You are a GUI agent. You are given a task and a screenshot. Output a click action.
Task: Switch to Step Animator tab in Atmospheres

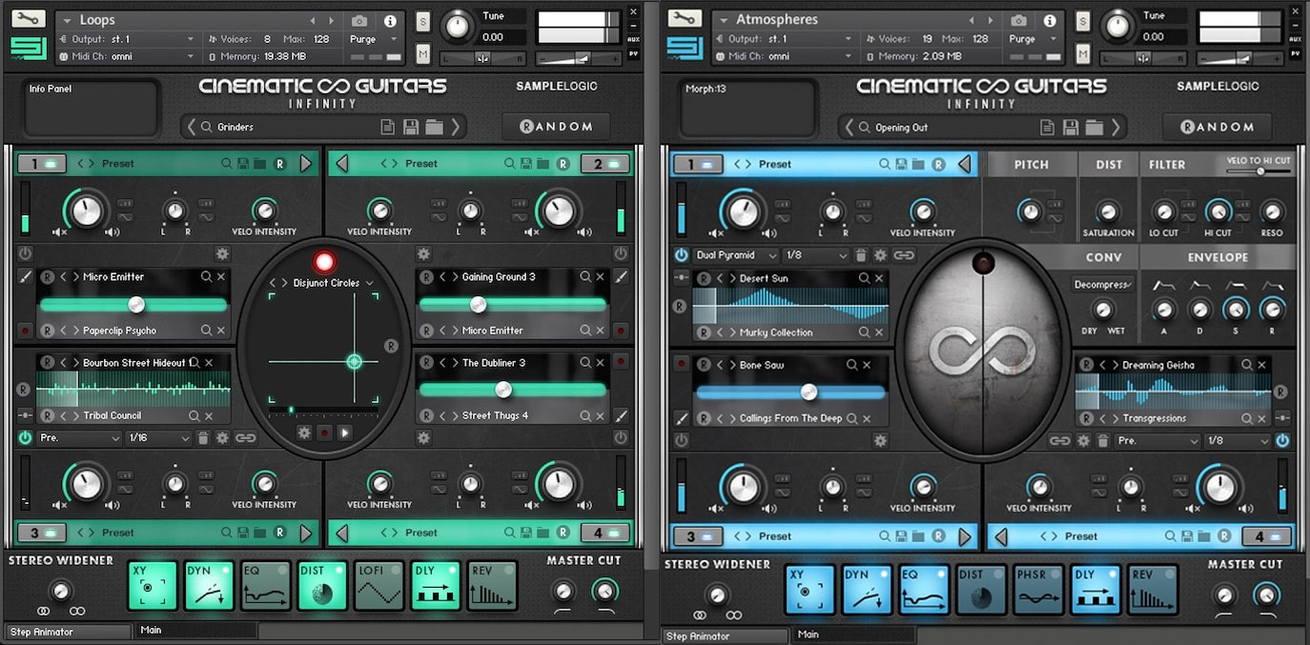pos(725,635)
